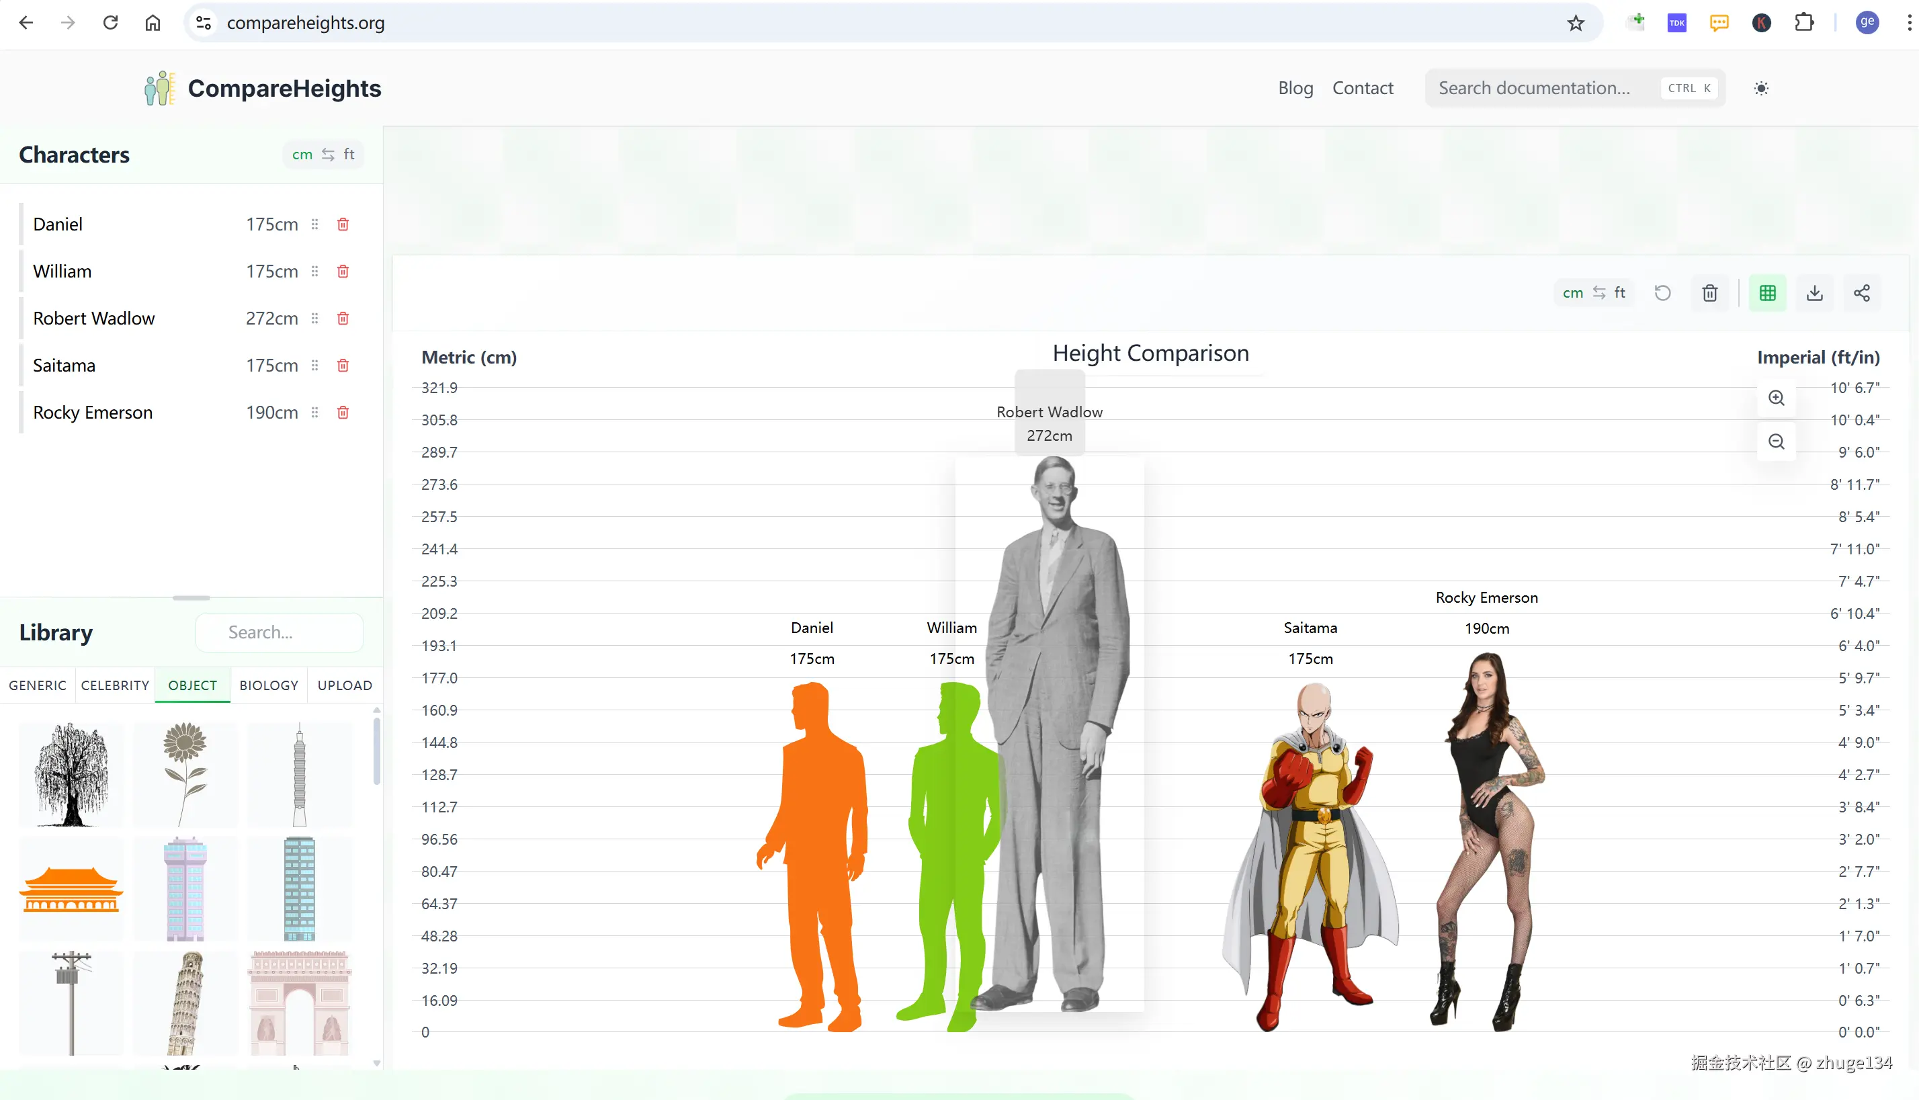Screen dimensions: 1919x1100
Task: Open the BIOLOGY library tab
Action: click(x=269, y=685)
